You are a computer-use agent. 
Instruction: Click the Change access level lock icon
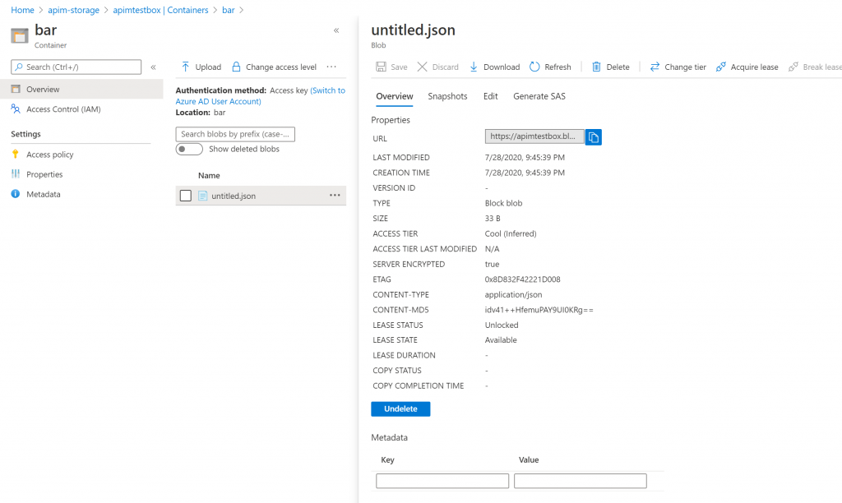[236, 67]
